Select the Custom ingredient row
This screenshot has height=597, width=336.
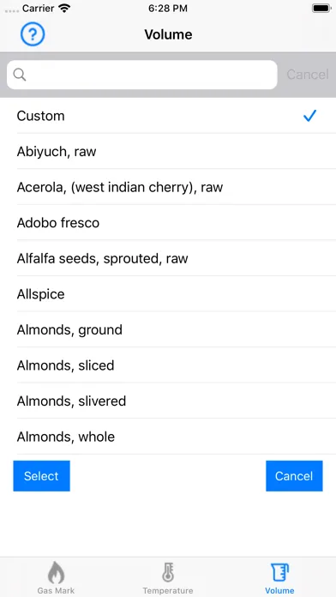168,116
